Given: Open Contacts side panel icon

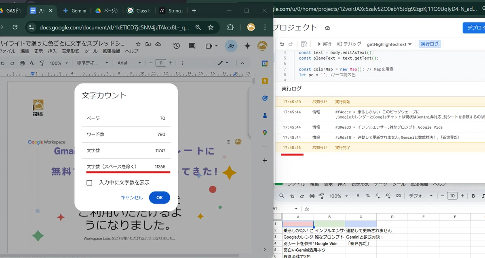Looking at the screenshot, I should 265,115.
